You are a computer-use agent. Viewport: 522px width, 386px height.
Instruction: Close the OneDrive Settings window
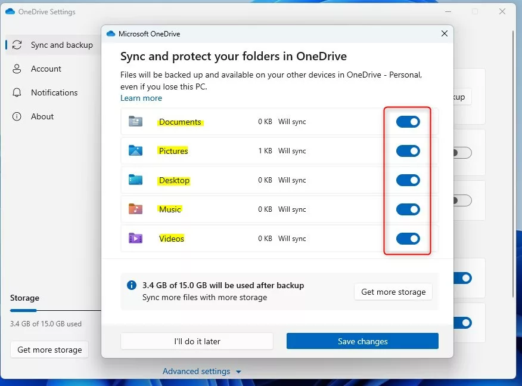502,12
